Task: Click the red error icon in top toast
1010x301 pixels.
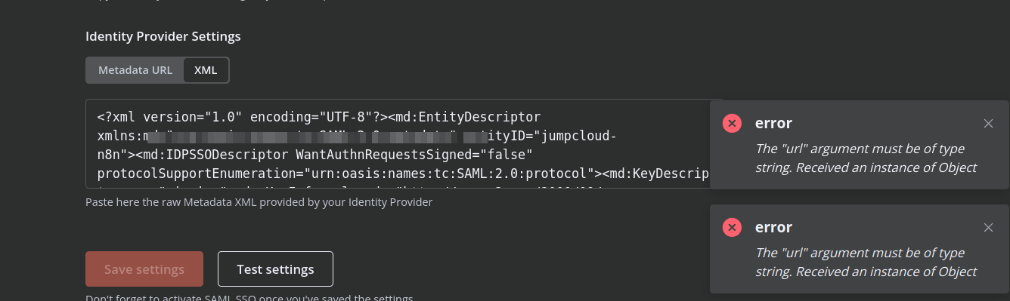Action: pyautogui.click(x=732, y=124)
